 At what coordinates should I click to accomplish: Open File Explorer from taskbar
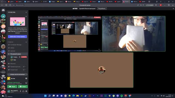[78, 96]
